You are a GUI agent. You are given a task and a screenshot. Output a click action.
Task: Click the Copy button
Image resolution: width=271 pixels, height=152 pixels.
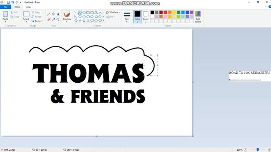tap(15, 17)
